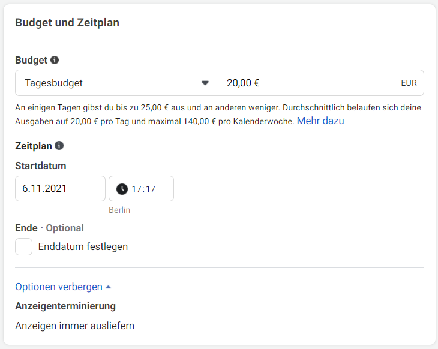Click the Berlin timezone label
Viewport: 438px width, 349px height.
click(119, 210)
